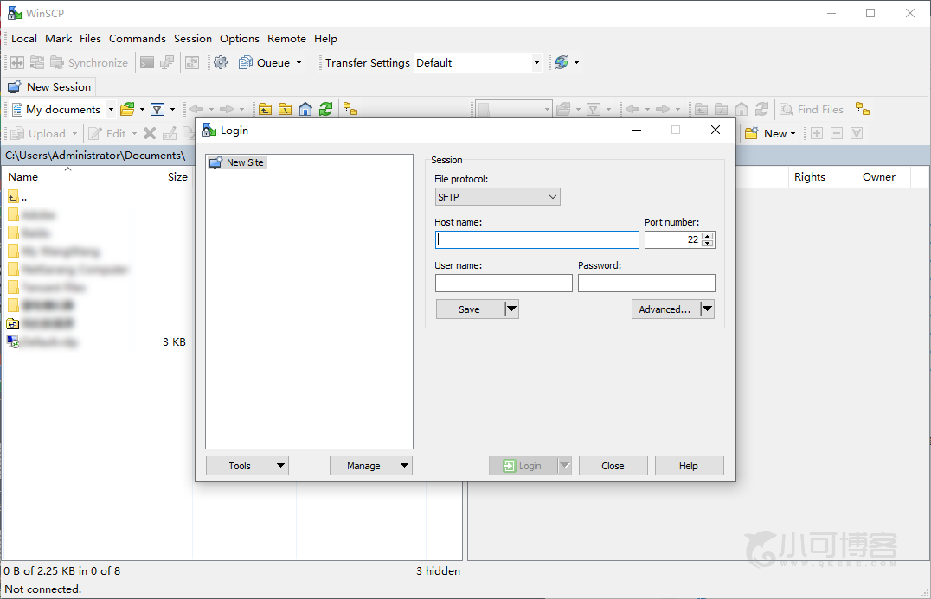The image size is (931, 599).
Task: Click the remote Home directory icon
Action: [x=741, y=109]
